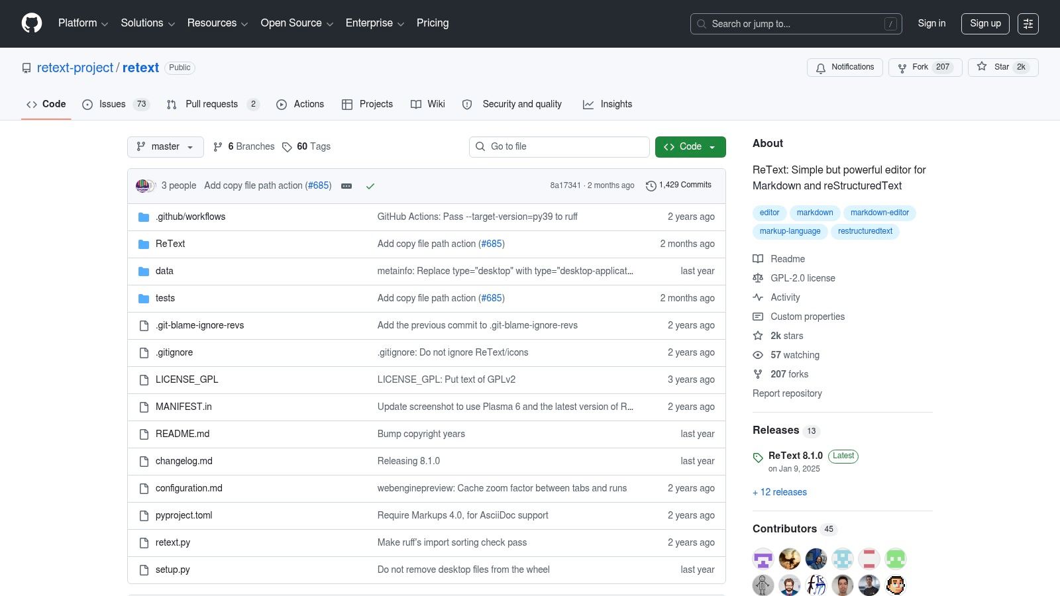The width and height of the screenshot is (1060, 596).
Task: Open the 1,429 Commits history
Action: (679, 185)
